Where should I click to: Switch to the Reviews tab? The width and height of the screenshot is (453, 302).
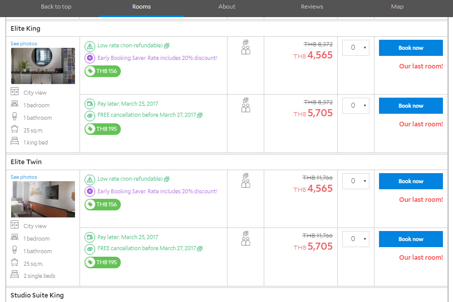[x=312, y=7]
